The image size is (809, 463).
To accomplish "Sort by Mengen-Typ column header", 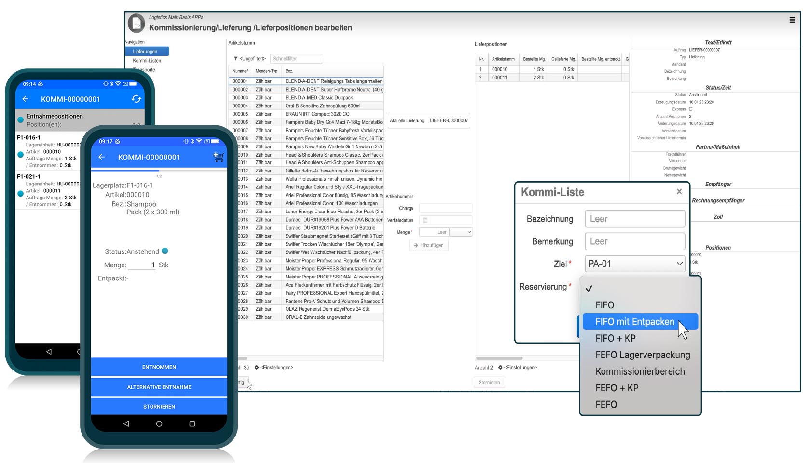I will point(266,71).
